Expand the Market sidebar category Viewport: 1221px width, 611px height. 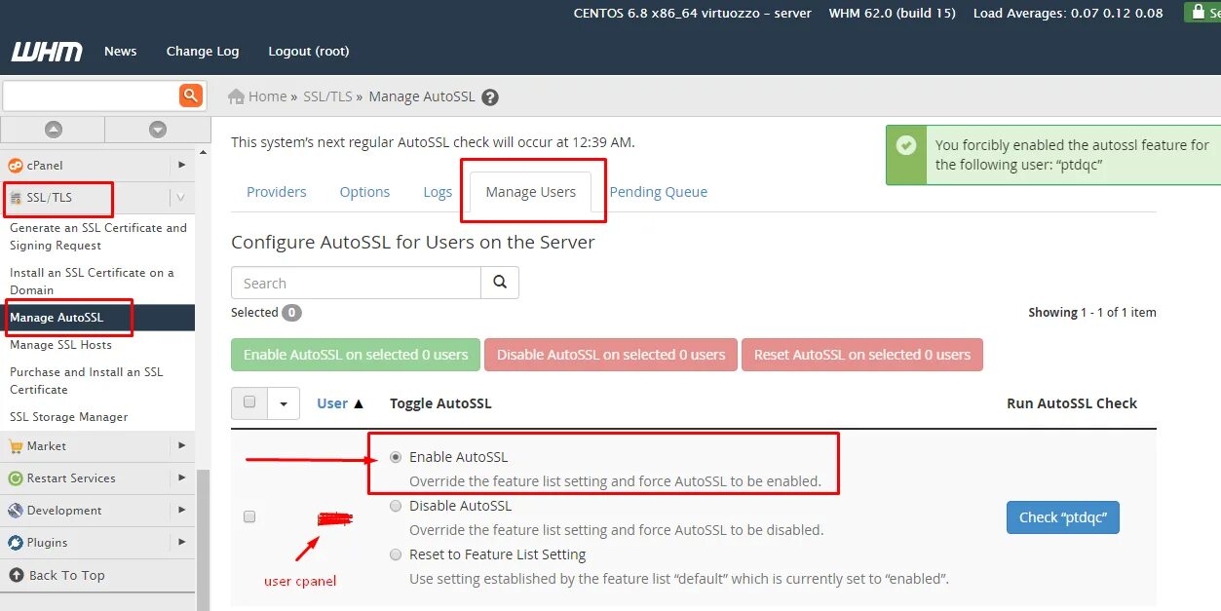(x=182, y=445)
